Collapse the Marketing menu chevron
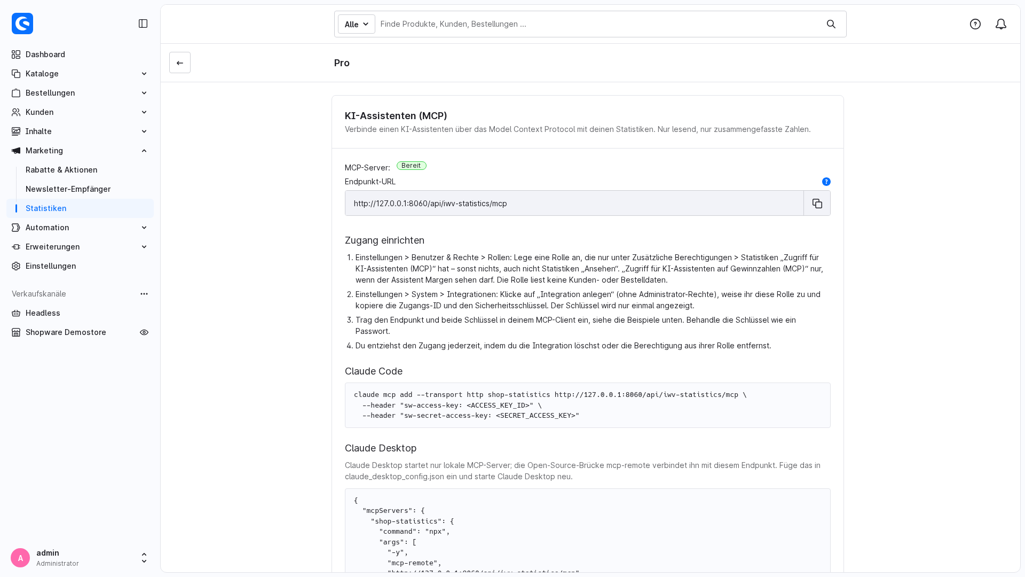The height and width of the screenshot is (577, 1025). pyautogui.click(x=144, y=151)
